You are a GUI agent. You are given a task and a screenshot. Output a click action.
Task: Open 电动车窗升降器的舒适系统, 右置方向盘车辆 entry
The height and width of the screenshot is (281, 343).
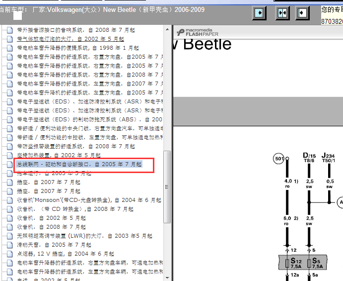pyautogui.click(x=90, y=263)
